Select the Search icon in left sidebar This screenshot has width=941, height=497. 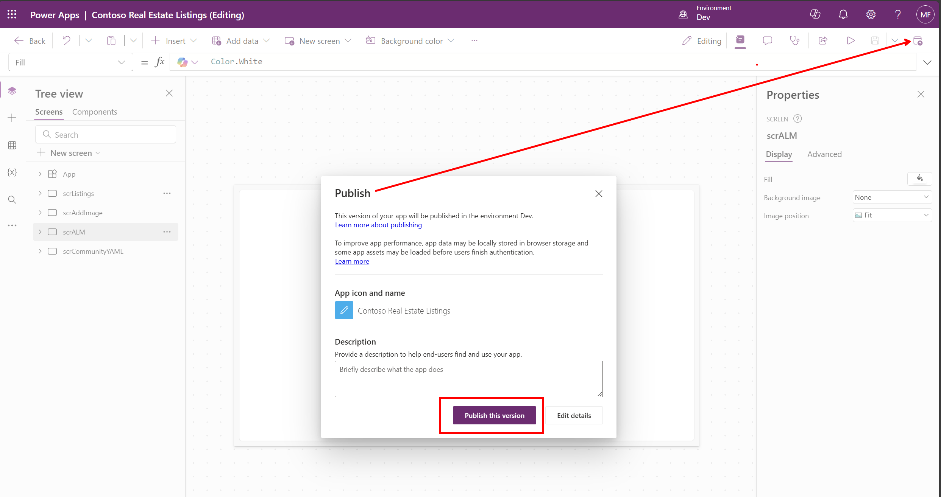12,199
